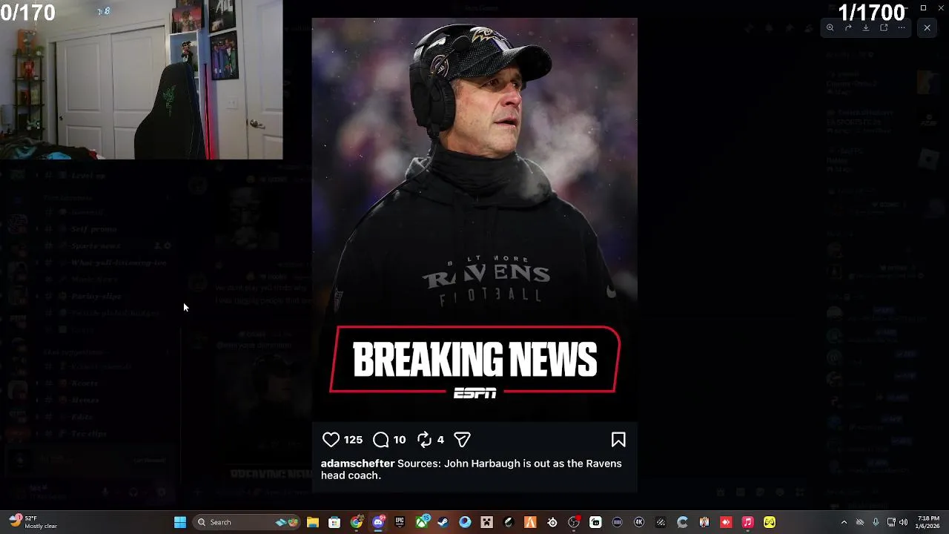949x534 pixels.
Task: Open the Xbox app from the taskbar
Action: pos(422,522)
